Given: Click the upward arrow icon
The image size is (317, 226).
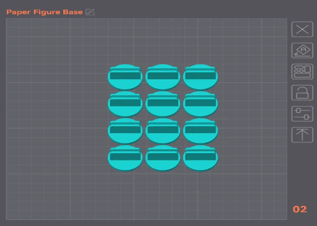Looking at the screenshot, I should click(302, 135).
